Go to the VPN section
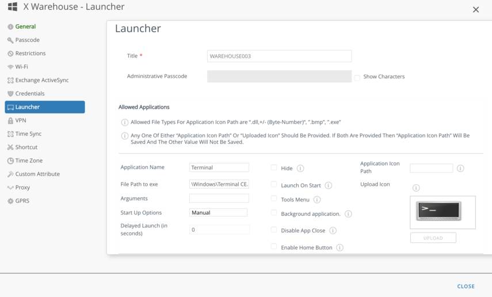Screen dimensions: 492x297 click(x=21, y=120)
